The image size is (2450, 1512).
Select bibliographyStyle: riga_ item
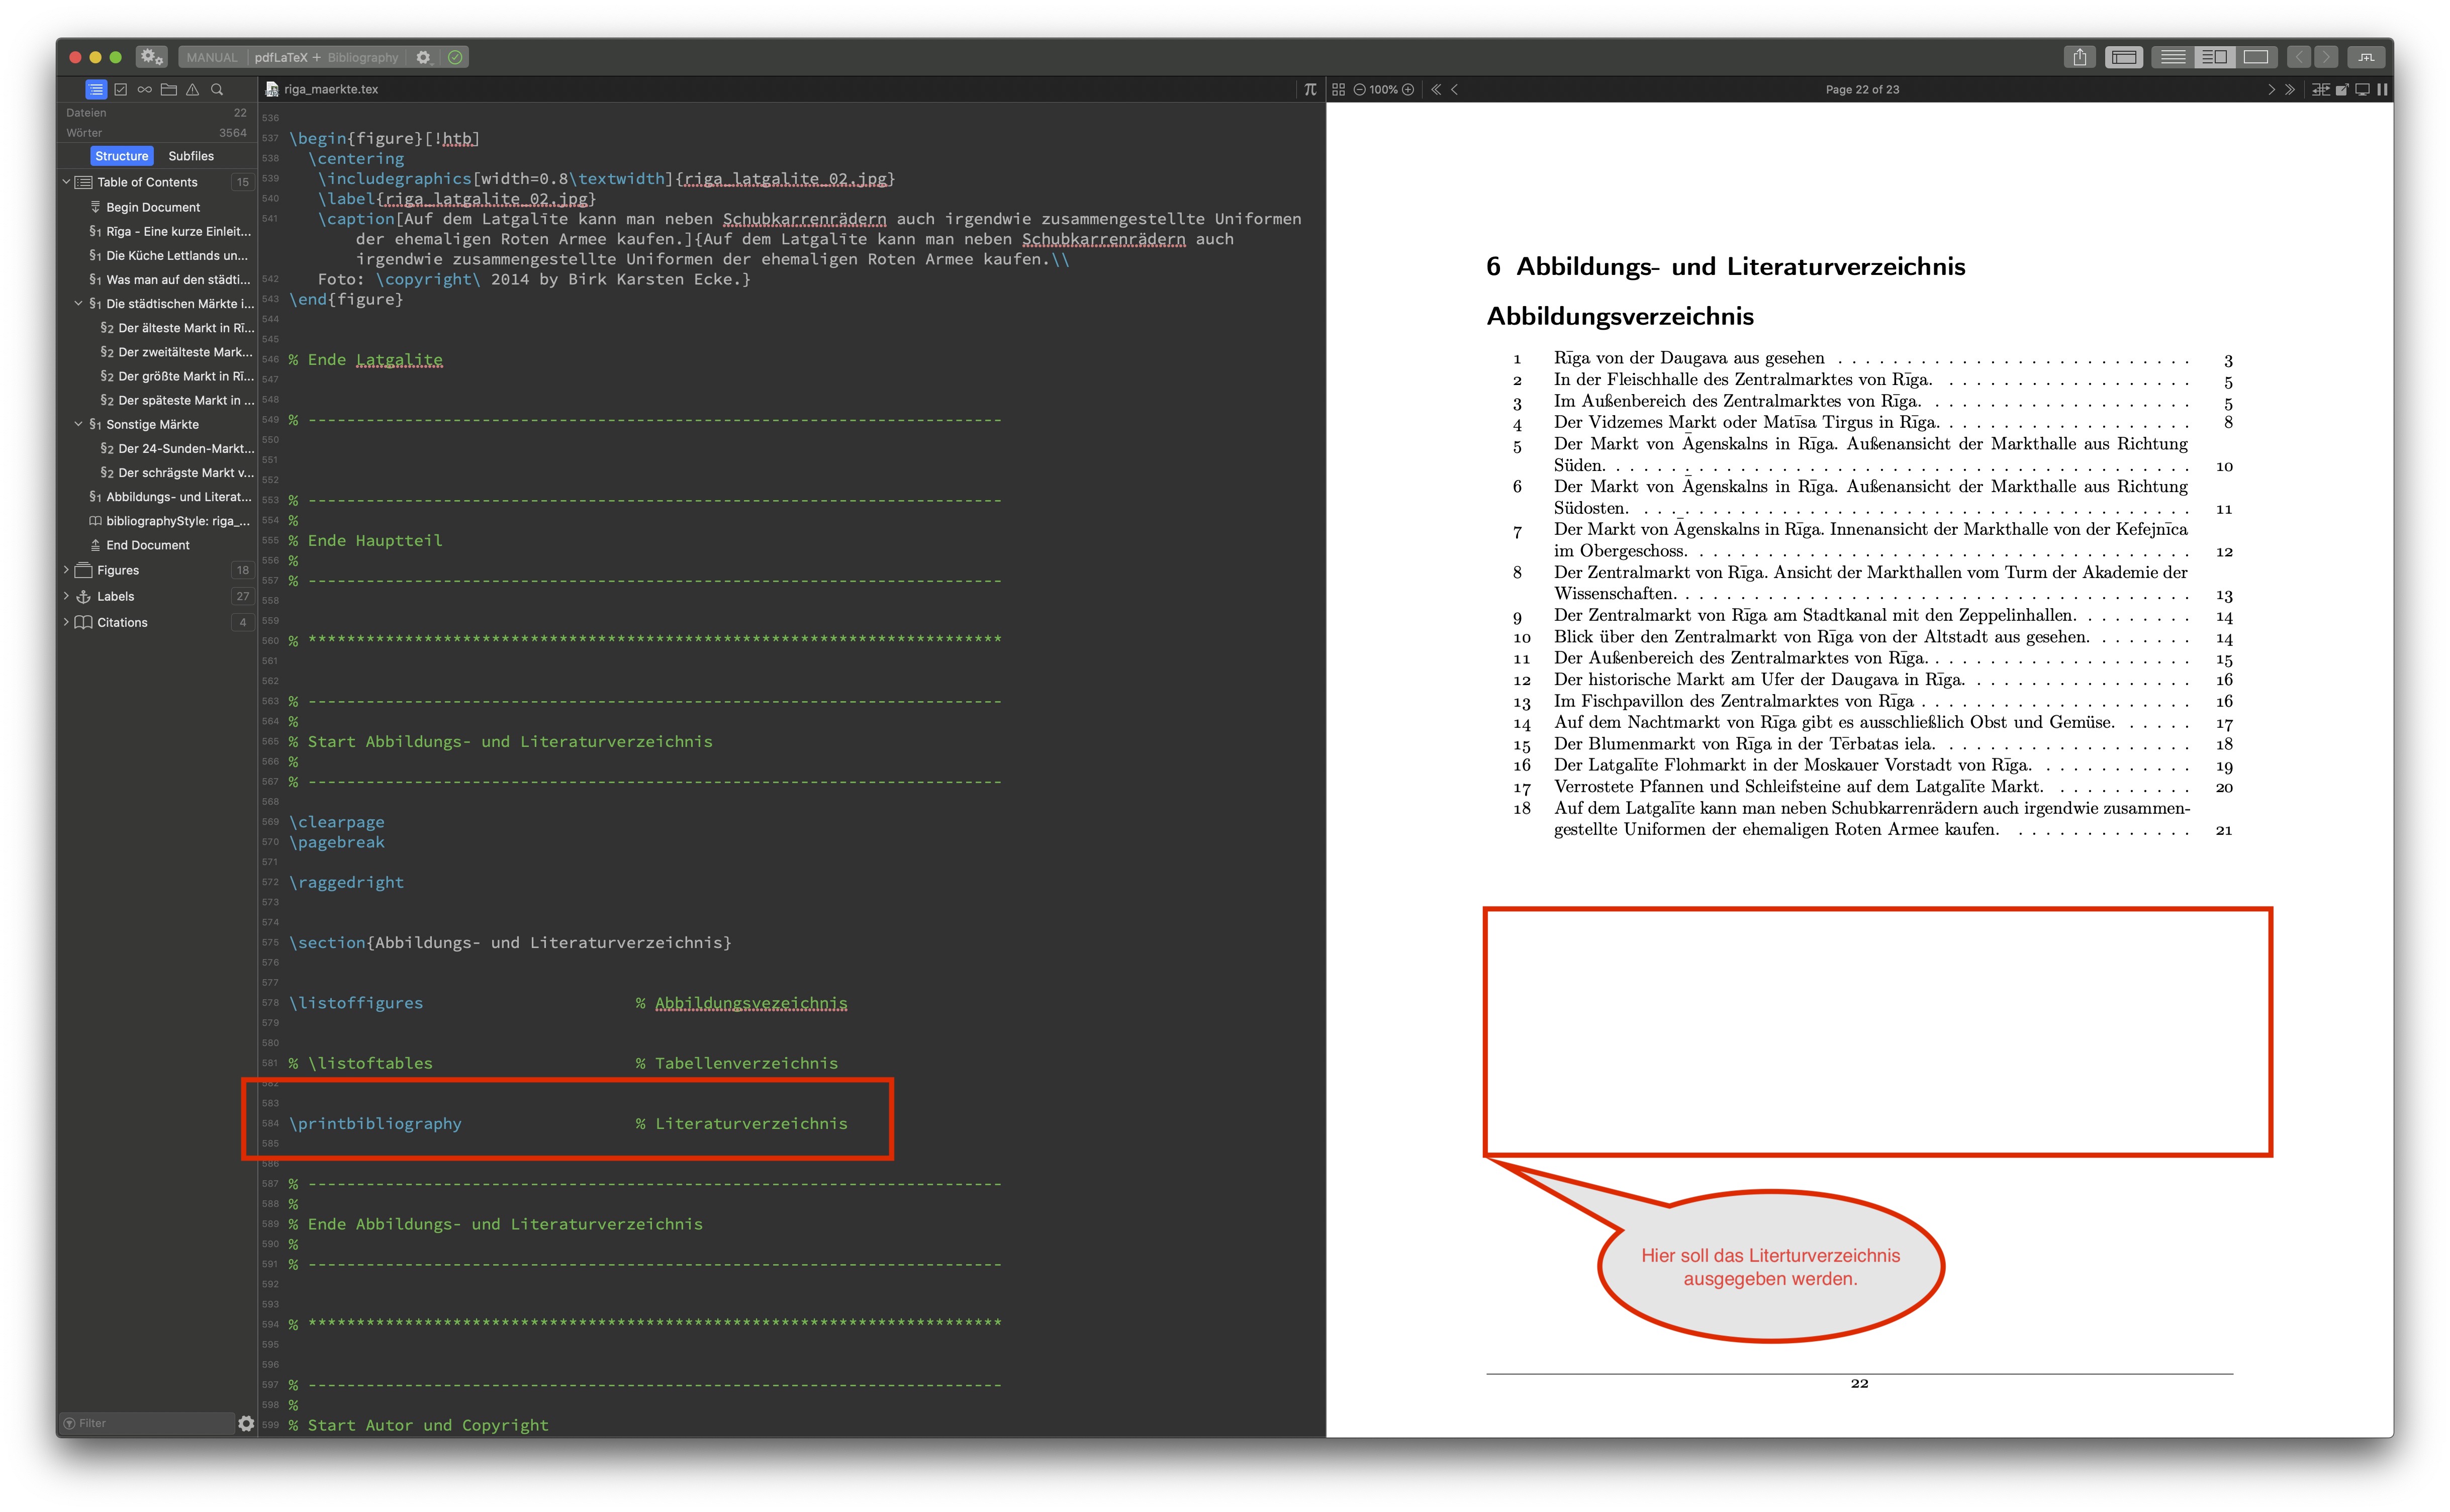pyautogui.click(x=170, y=521)
